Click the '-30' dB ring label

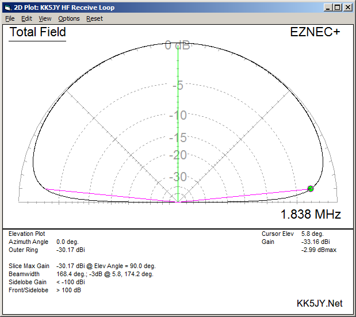point(178,177)
